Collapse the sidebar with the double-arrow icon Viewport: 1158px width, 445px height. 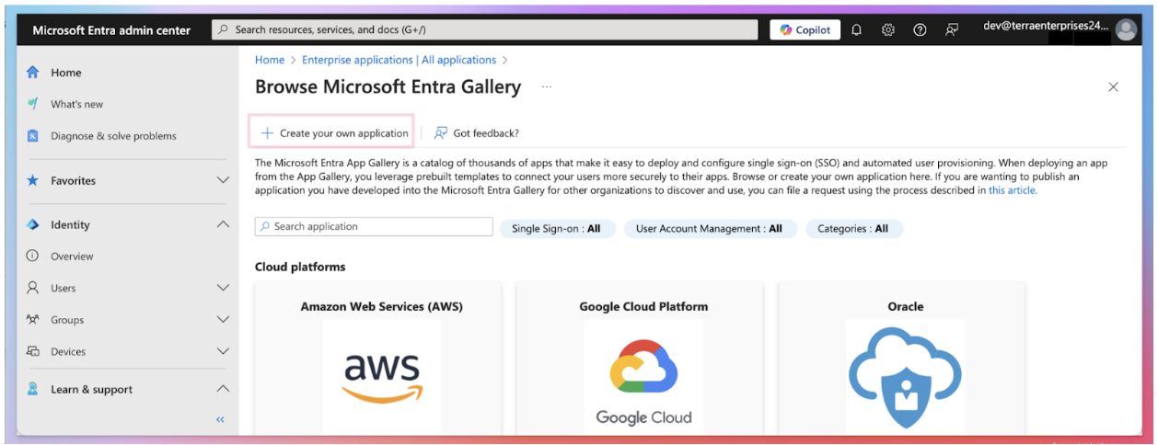[x=220, y=419]
